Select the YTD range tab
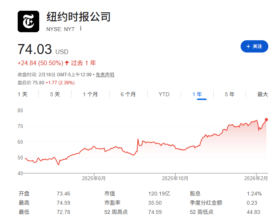The image size is (276, 220). pyautogui.click(x=164, y=94)
